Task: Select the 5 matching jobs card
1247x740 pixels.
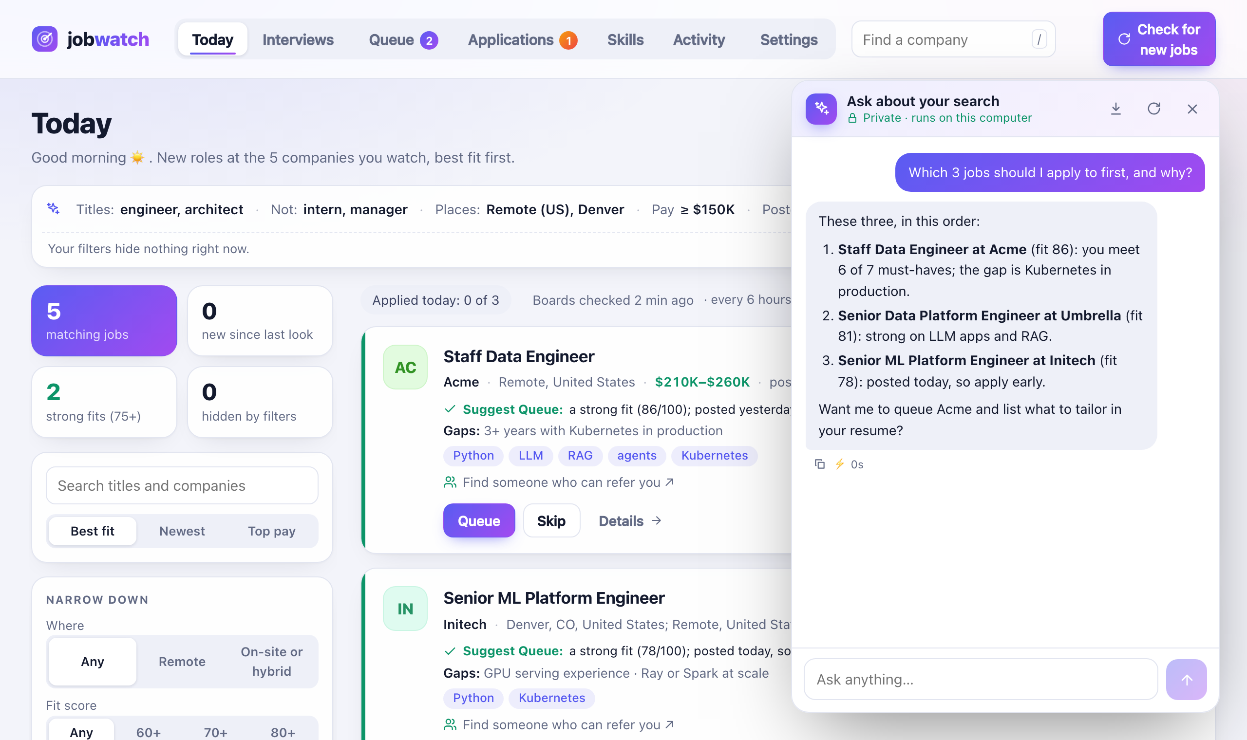Action: pyautogui.click(x=104, y=320)
